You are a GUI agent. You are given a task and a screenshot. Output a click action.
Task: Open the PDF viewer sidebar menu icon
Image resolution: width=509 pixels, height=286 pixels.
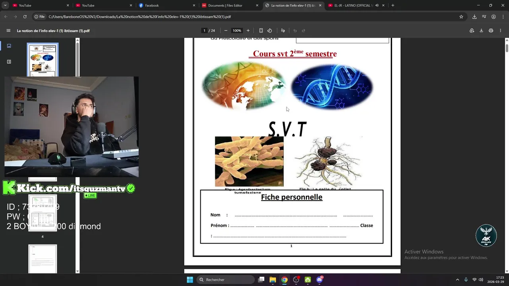coord(8,31)
